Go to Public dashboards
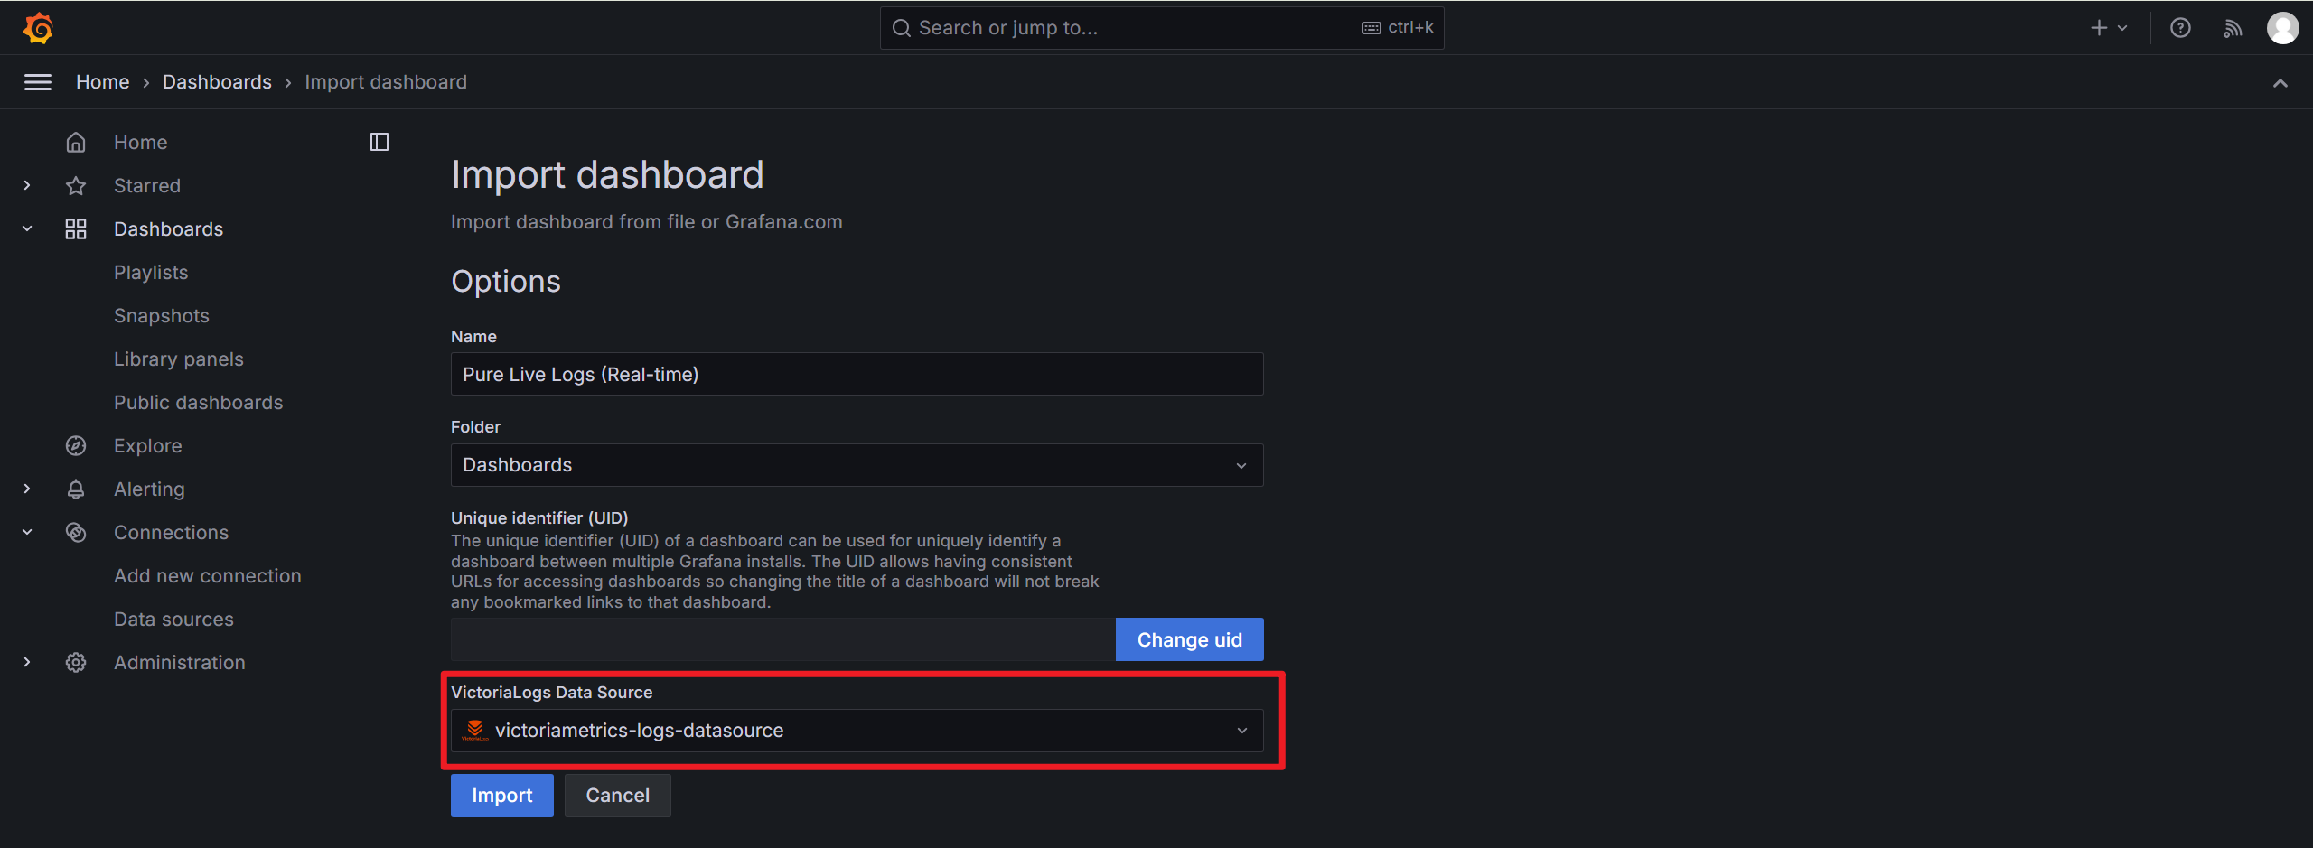Viewport: 2313px width, 848px height. [199, 402]
